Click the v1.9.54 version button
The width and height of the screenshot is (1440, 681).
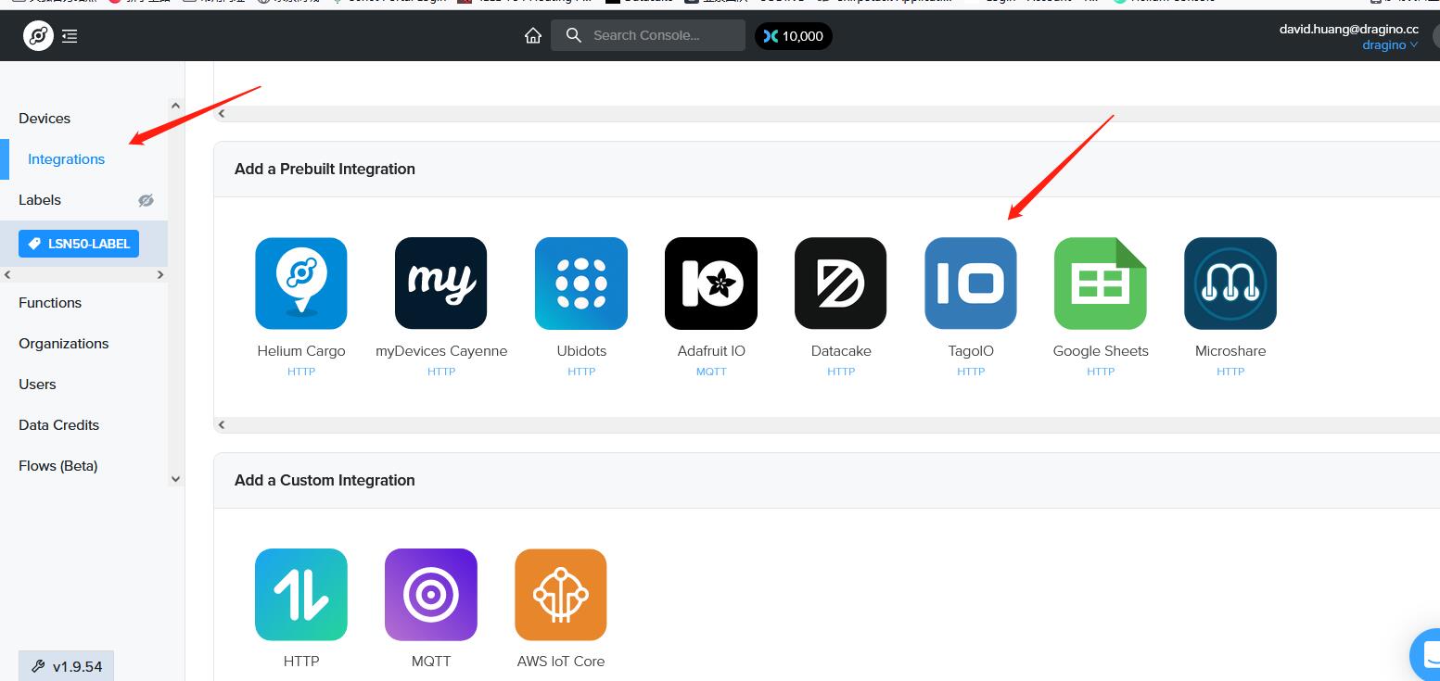pos(66,666)
